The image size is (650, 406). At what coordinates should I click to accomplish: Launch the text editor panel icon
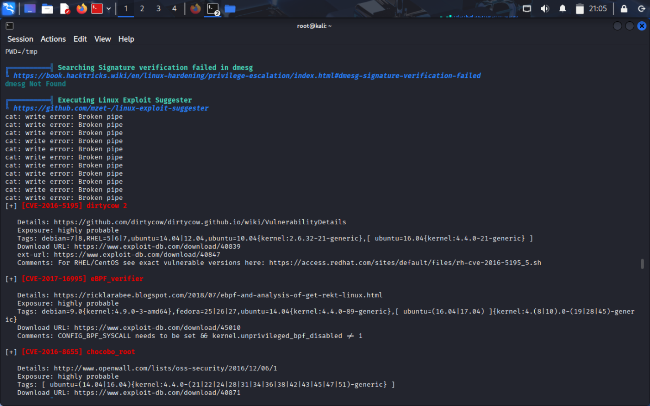65,8
